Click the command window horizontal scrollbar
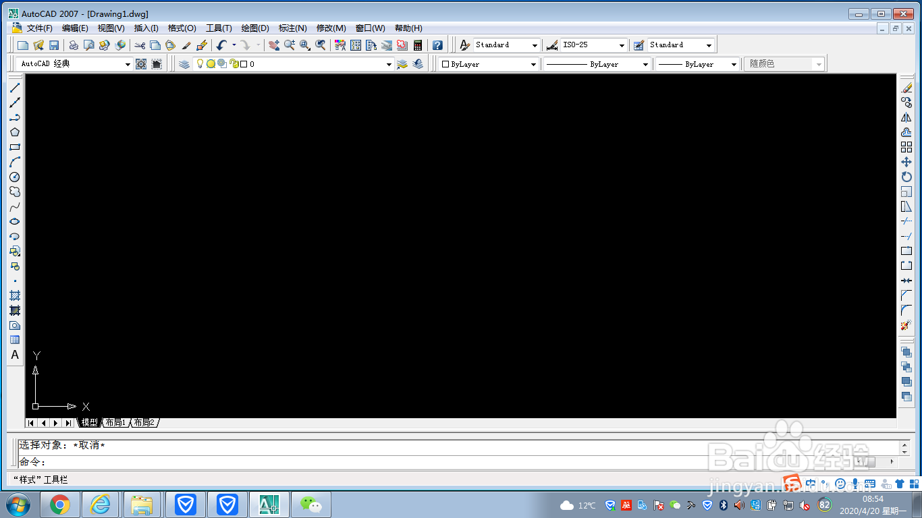This screenshot has height=518, width=922. tap(874, 462)
